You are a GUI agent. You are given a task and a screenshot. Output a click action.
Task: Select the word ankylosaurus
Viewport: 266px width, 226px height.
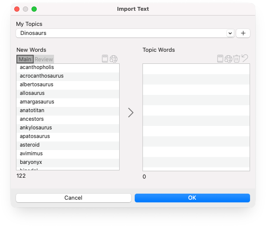68,128
